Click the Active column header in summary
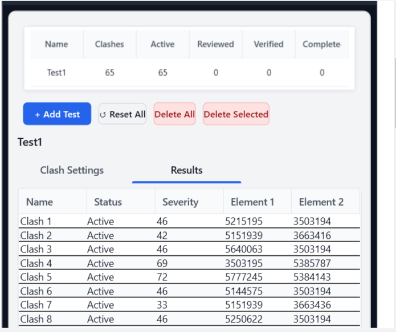This screenshot has height=332, width=396. [162, 44]
